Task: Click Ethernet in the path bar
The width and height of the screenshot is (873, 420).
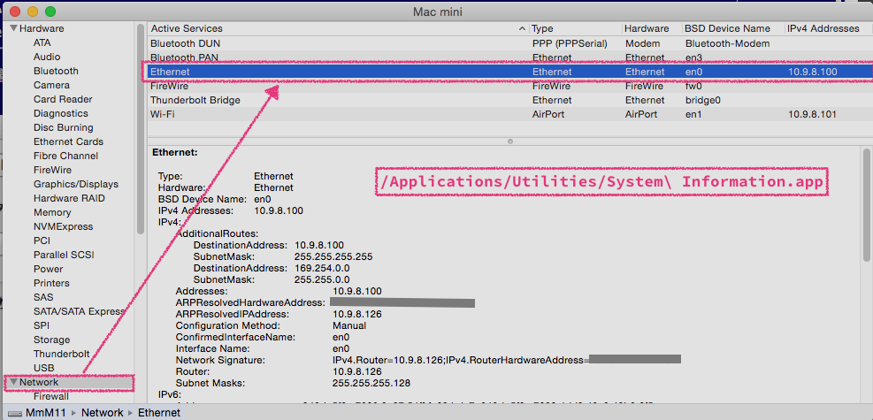Action: [159, 412]
